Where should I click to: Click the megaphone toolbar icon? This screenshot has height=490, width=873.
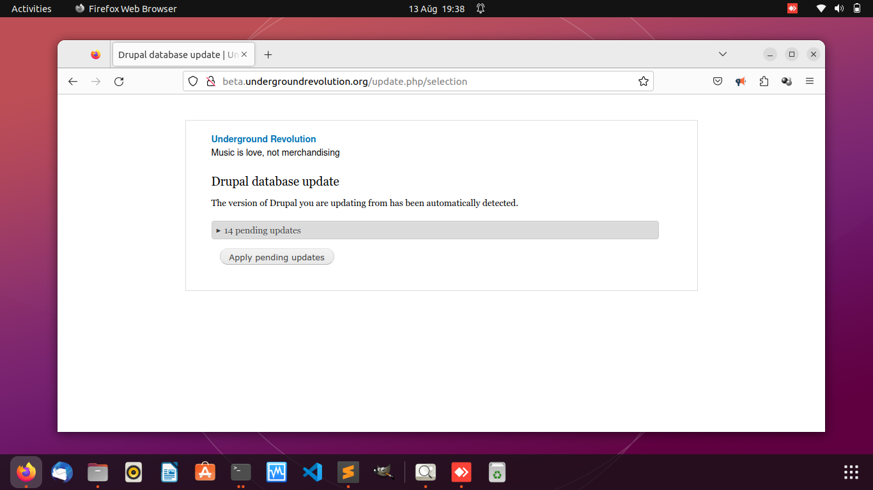741,82
